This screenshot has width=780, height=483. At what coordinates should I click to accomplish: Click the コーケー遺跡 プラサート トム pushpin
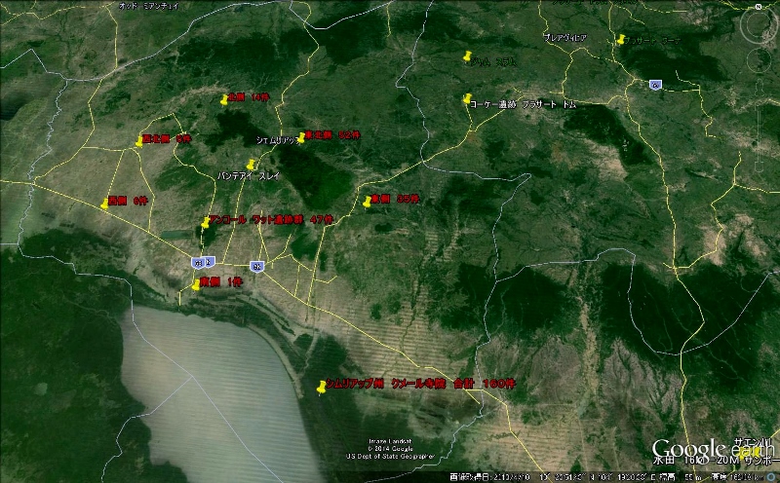tap(466, 99)
